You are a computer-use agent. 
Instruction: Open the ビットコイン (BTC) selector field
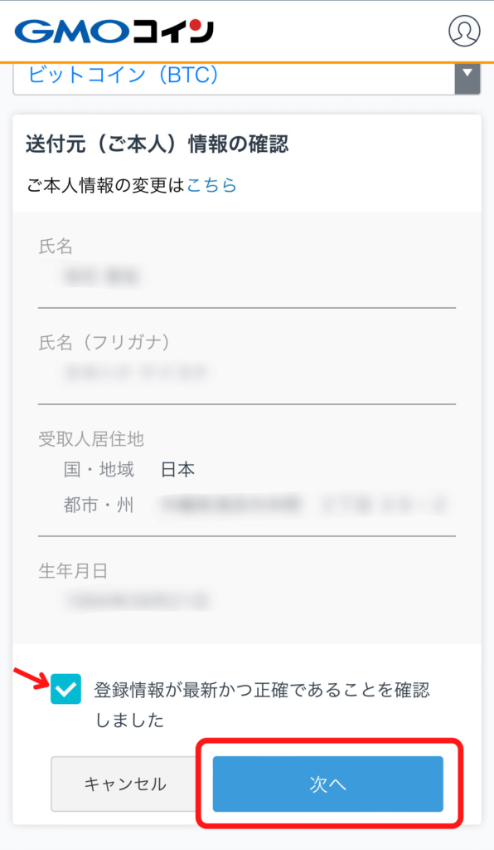[247, 76]
